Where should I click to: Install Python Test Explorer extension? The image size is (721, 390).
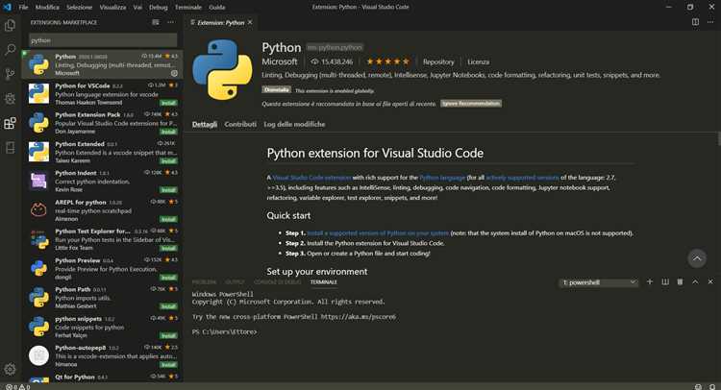(168, 248)
